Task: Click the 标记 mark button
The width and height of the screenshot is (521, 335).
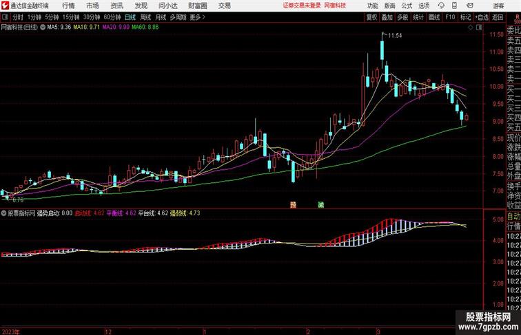Action: [x=465, y=17]
